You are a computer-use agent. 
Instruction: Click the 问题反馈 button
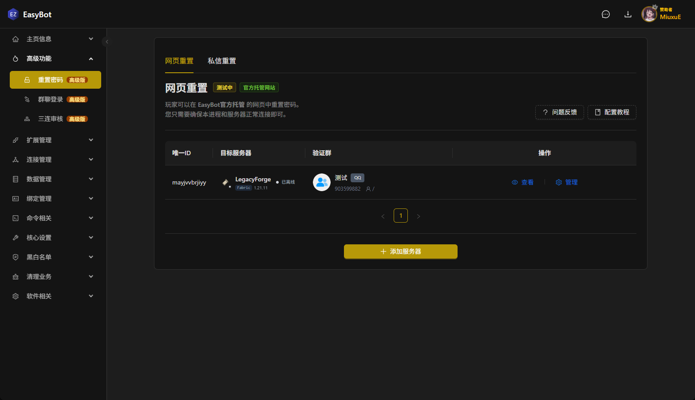(x=559, y=112)
